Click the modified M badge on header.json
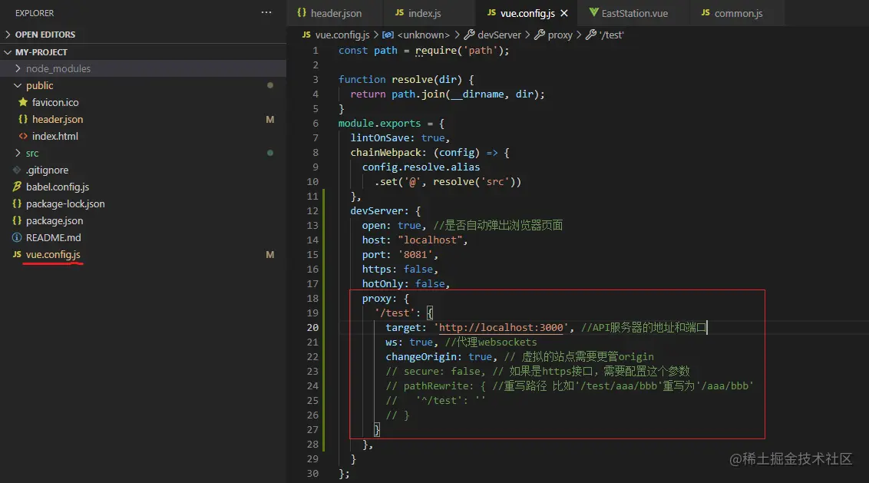The height and width of the screenshot is (483, 869). point(270,119)
